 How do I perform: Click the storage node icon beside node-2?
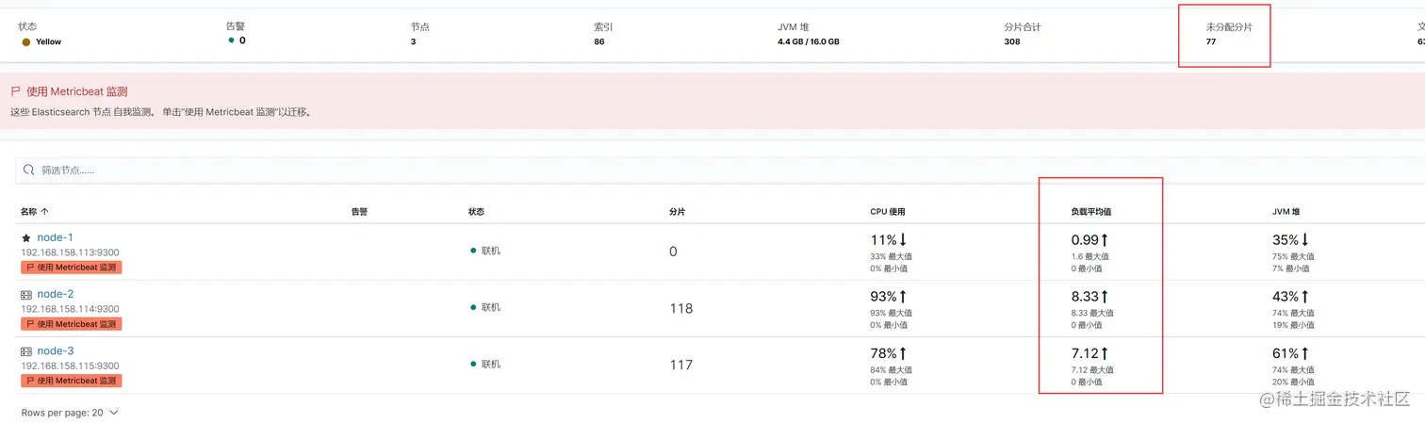26,295
